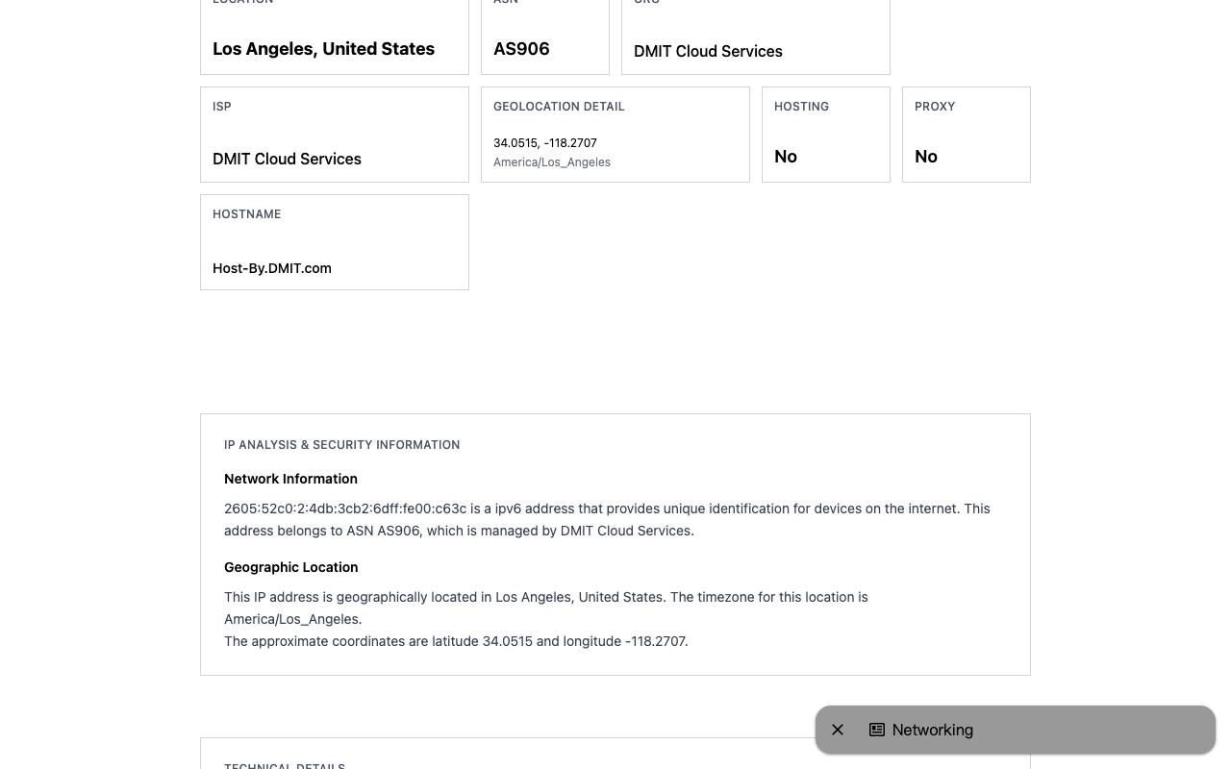Click the IPv6 address 2605:52c0:2:4db:3cb2:6dff:fe00:c63c
The width and height of the screenshot is (1231, 769).
click(x=345, y=509)
